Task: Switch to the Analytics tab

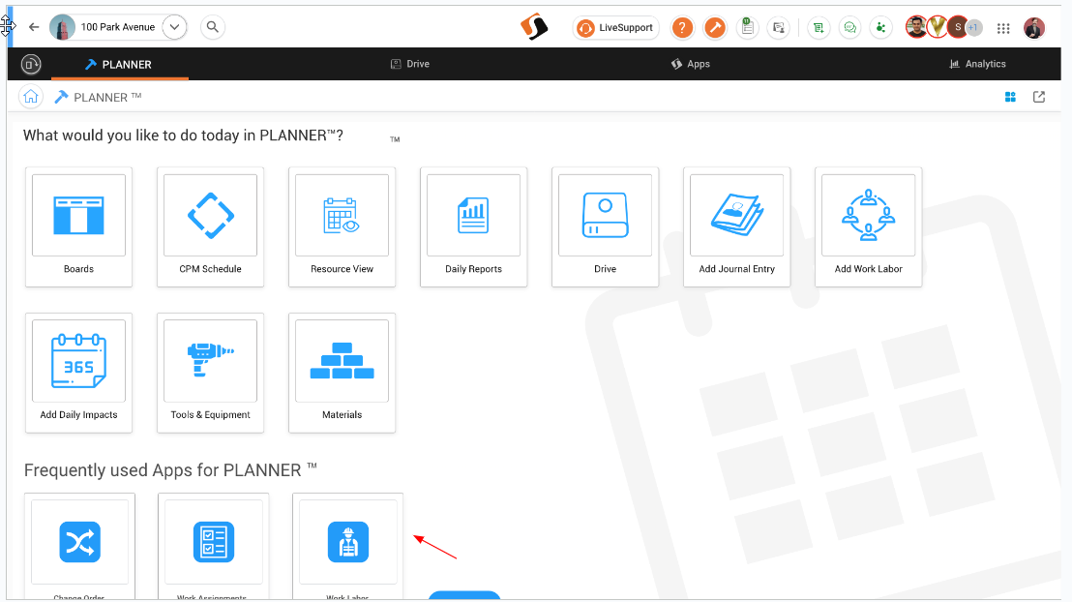Action: pyautogui.click(x=977, y=64)
